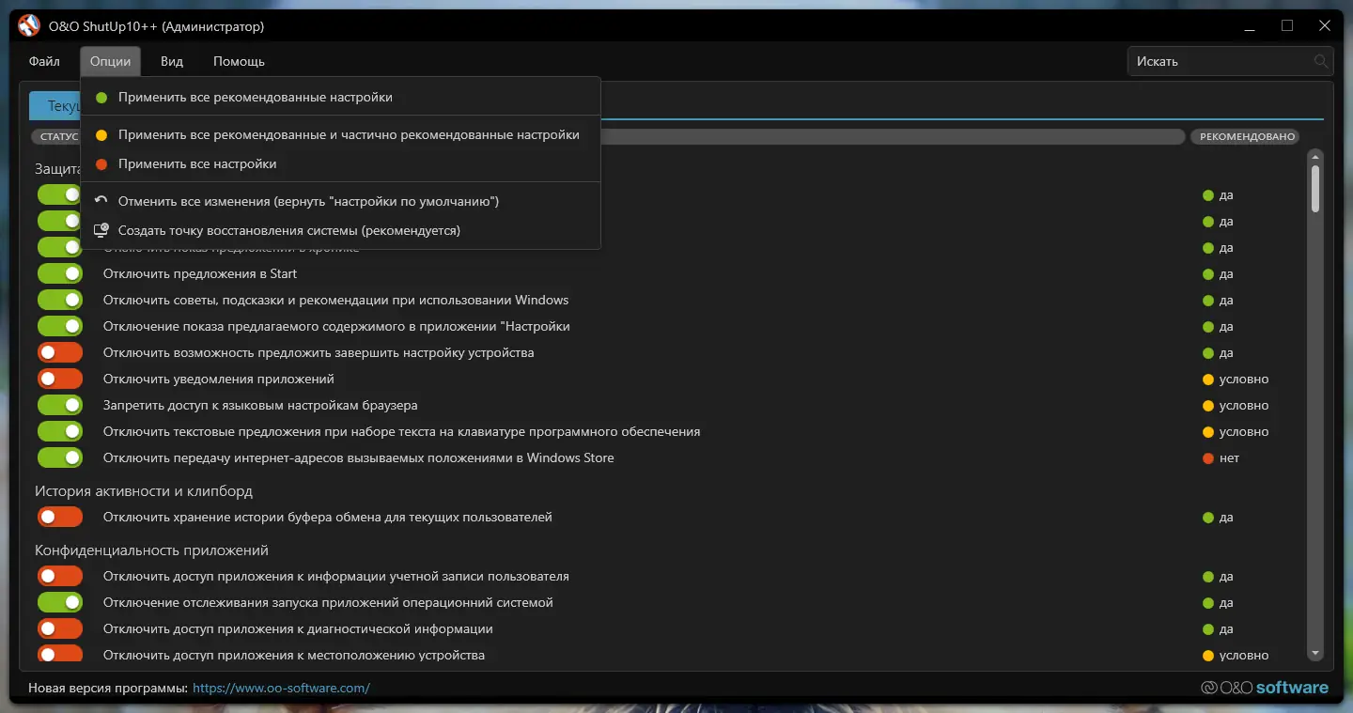Toggle Отключить предложения в Start switch
This screenshot has height=713, width=1353.
tap(60, 274)
